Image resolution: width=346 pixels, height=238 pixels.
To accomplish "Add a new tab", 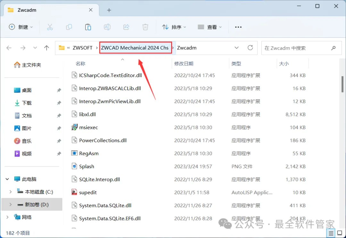I will click(109, 10).
